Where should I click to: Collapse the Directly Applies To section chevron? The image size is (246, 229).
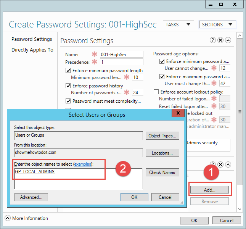(x=228, y=164)
